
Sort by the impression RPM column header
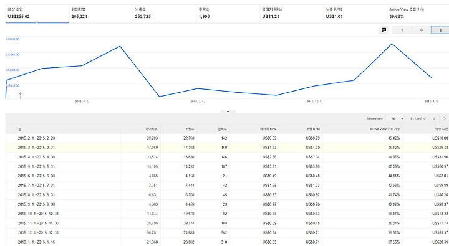312,129
